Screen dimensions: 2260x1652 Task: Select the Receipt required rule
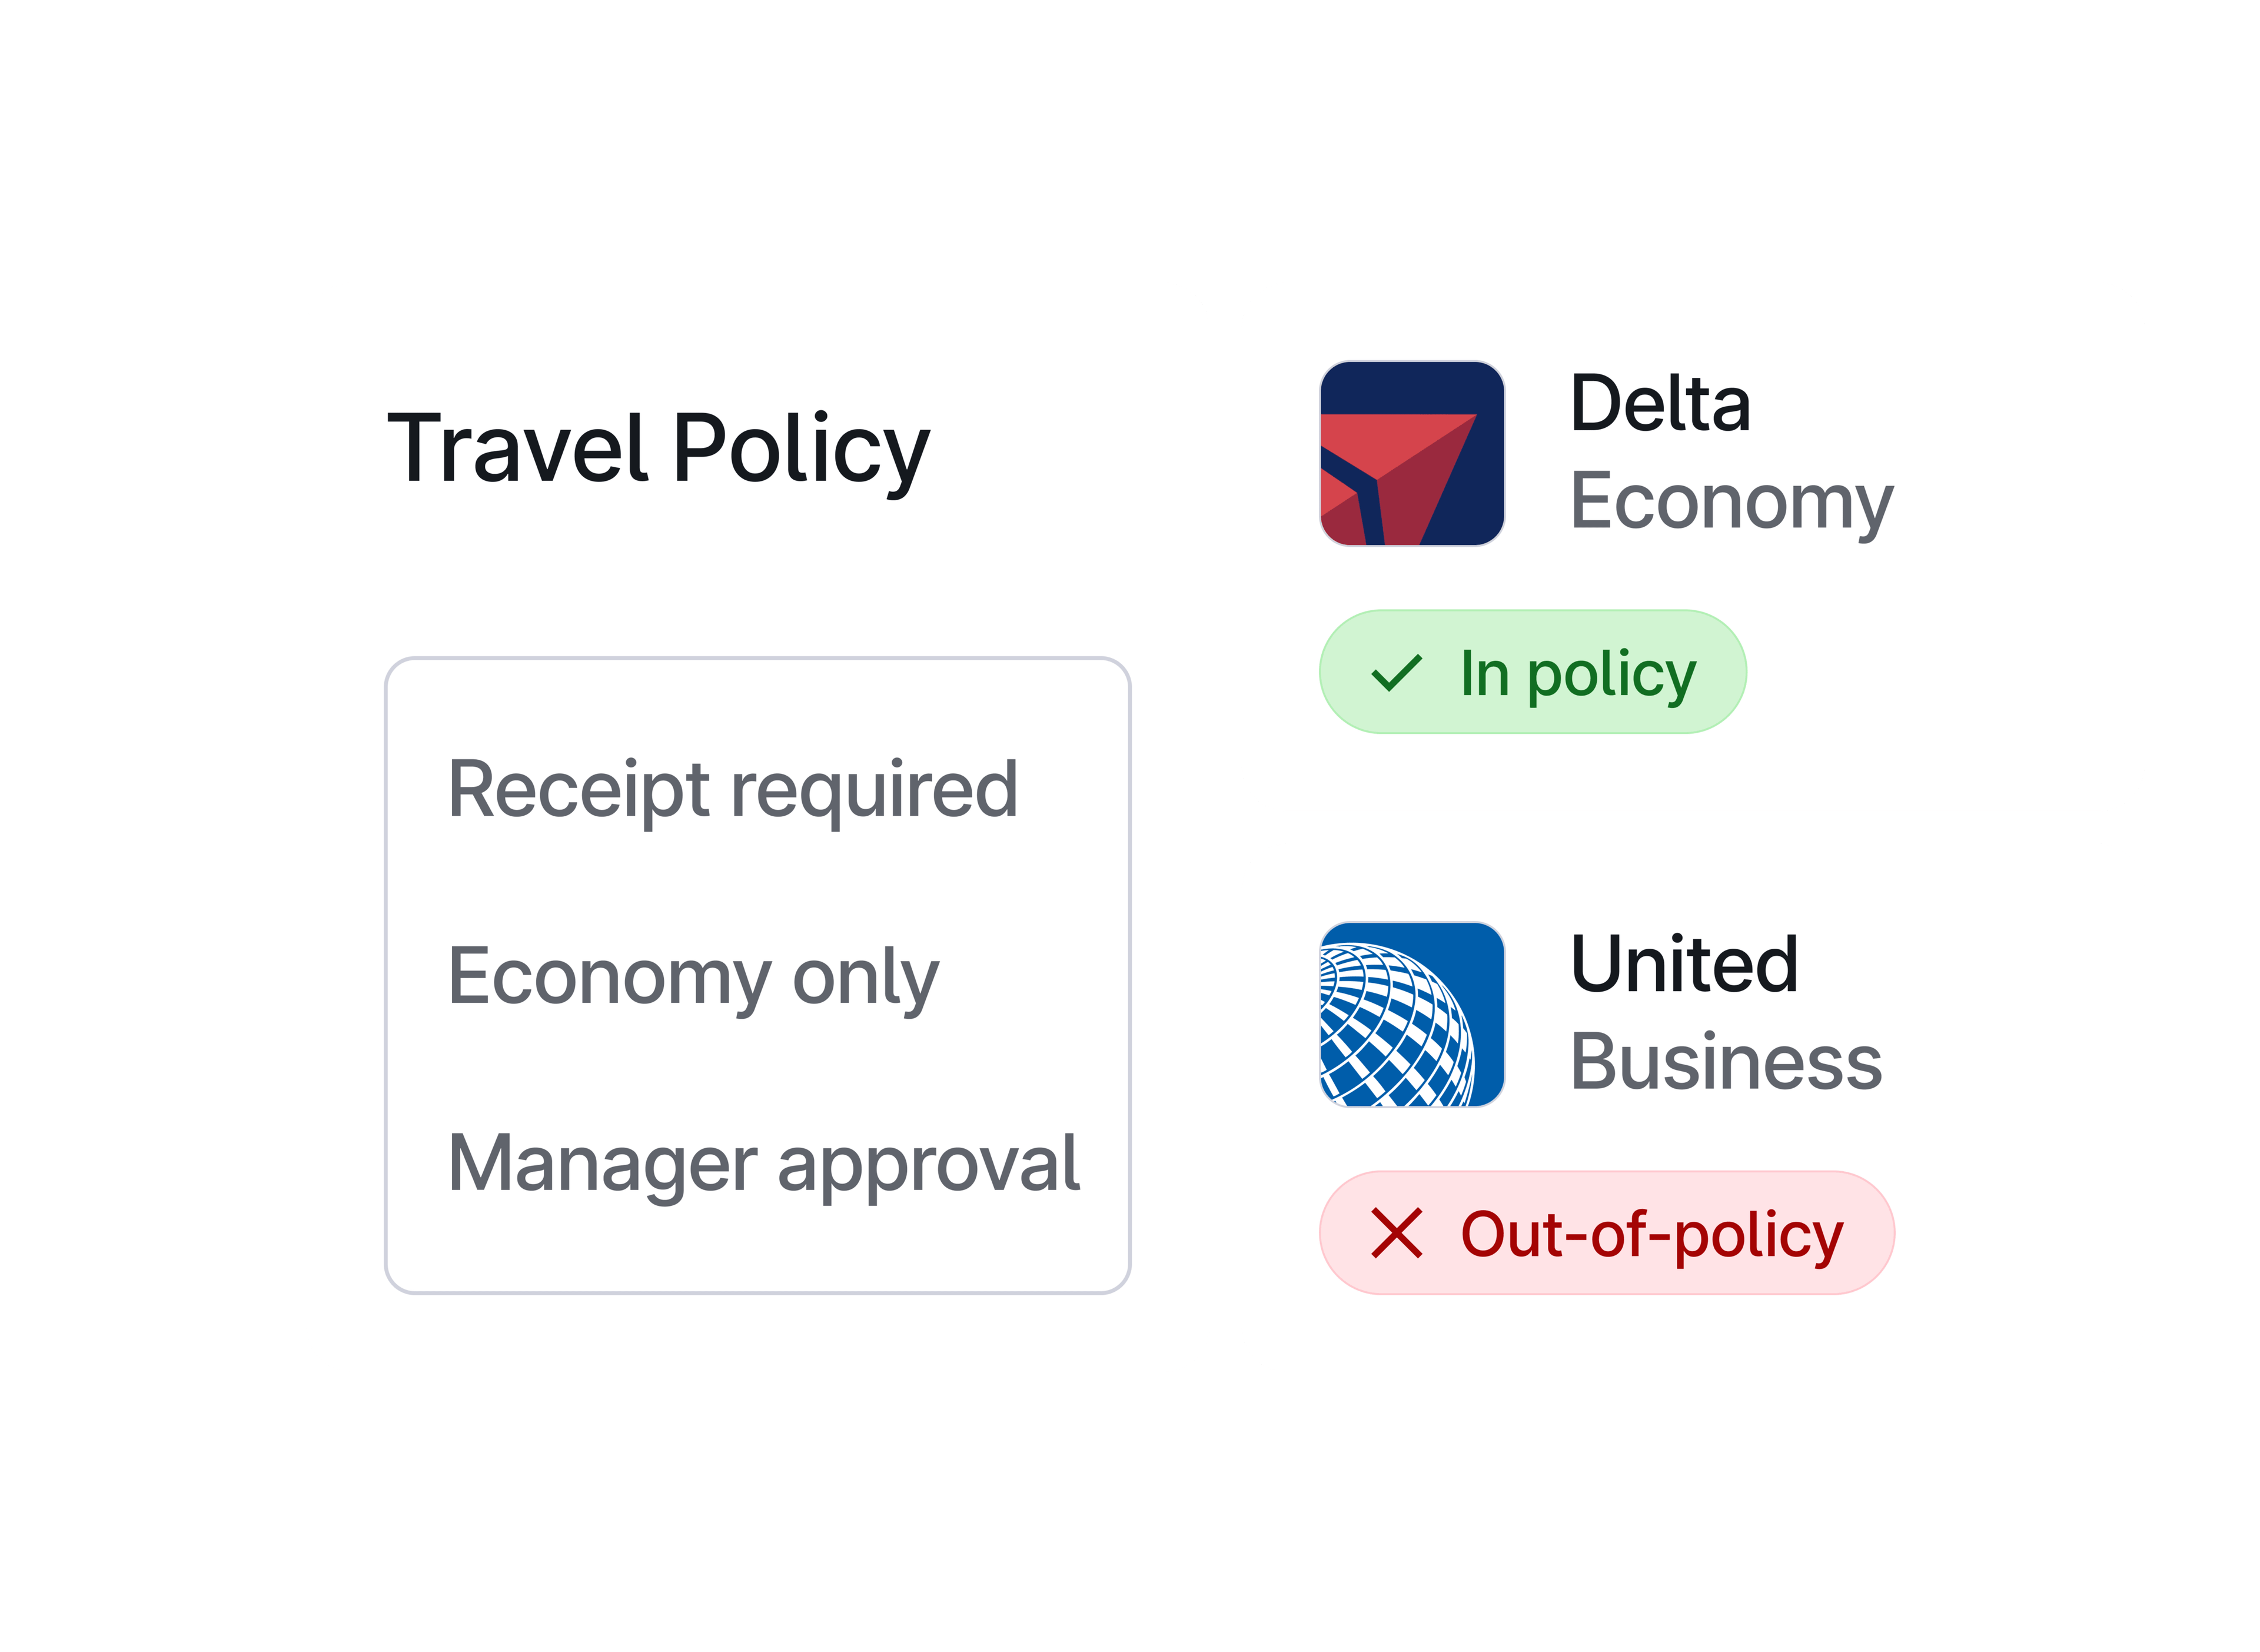point(732,789)
